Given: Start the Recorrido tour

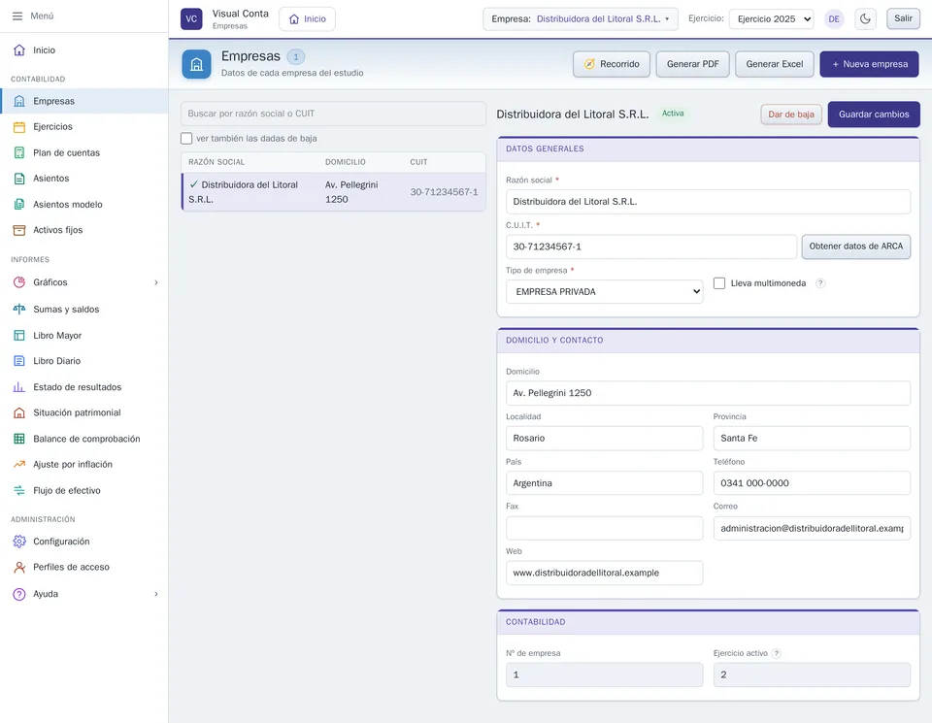Looking at the screenshot, I should [x=611, y=64].
